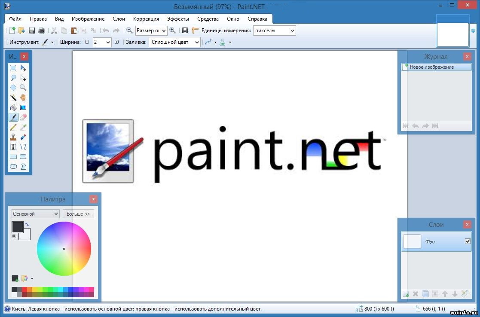Select the Ellipse Select tool
The height and width of the screenshot is (317, 480).
(x=13, y=88)
